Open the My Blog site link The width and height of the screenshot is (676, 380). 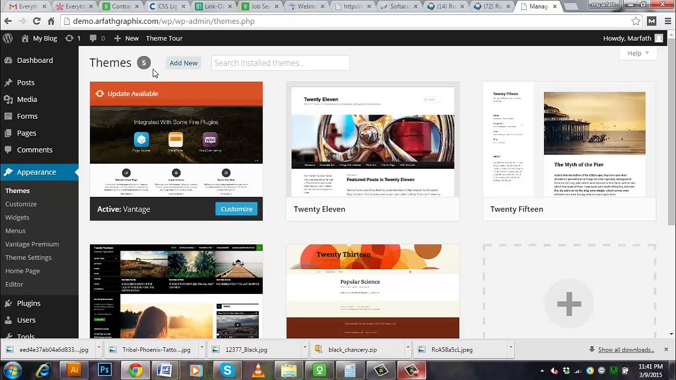(39, 38)
